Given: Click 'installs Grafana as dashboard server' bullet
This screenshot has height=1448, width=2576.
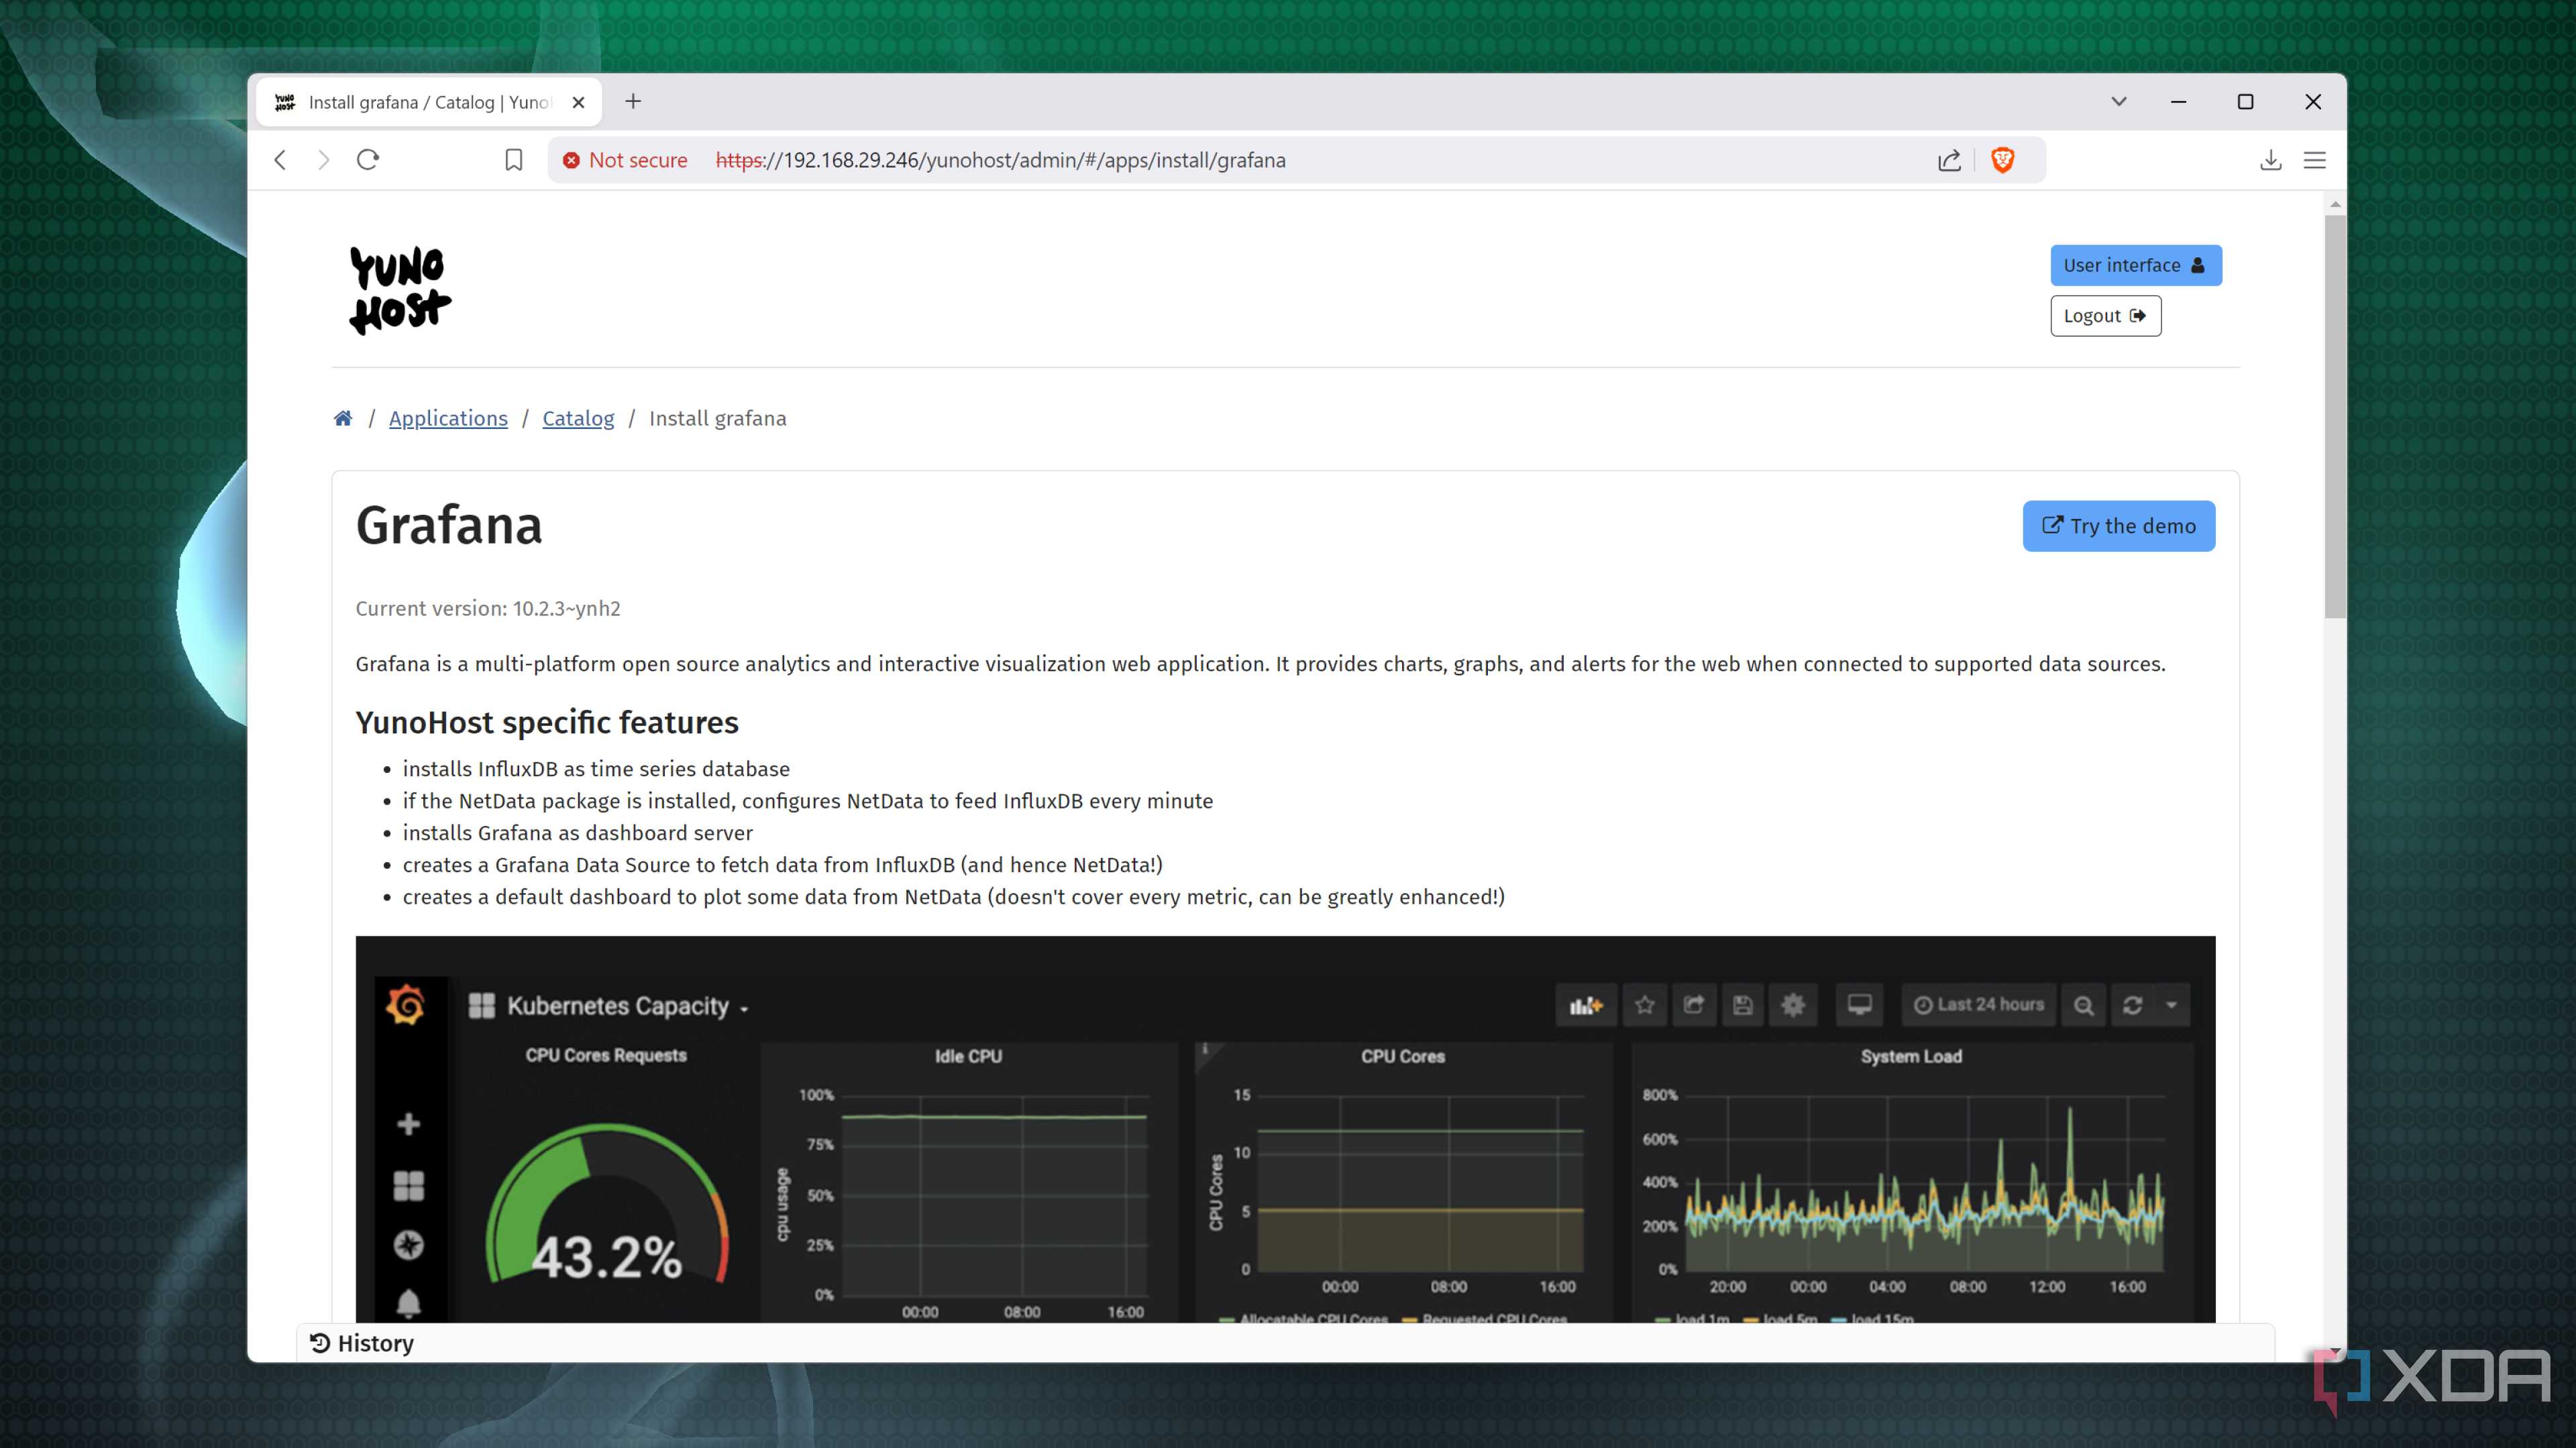Looking at the screenshot, I should (x=577, y=833).
